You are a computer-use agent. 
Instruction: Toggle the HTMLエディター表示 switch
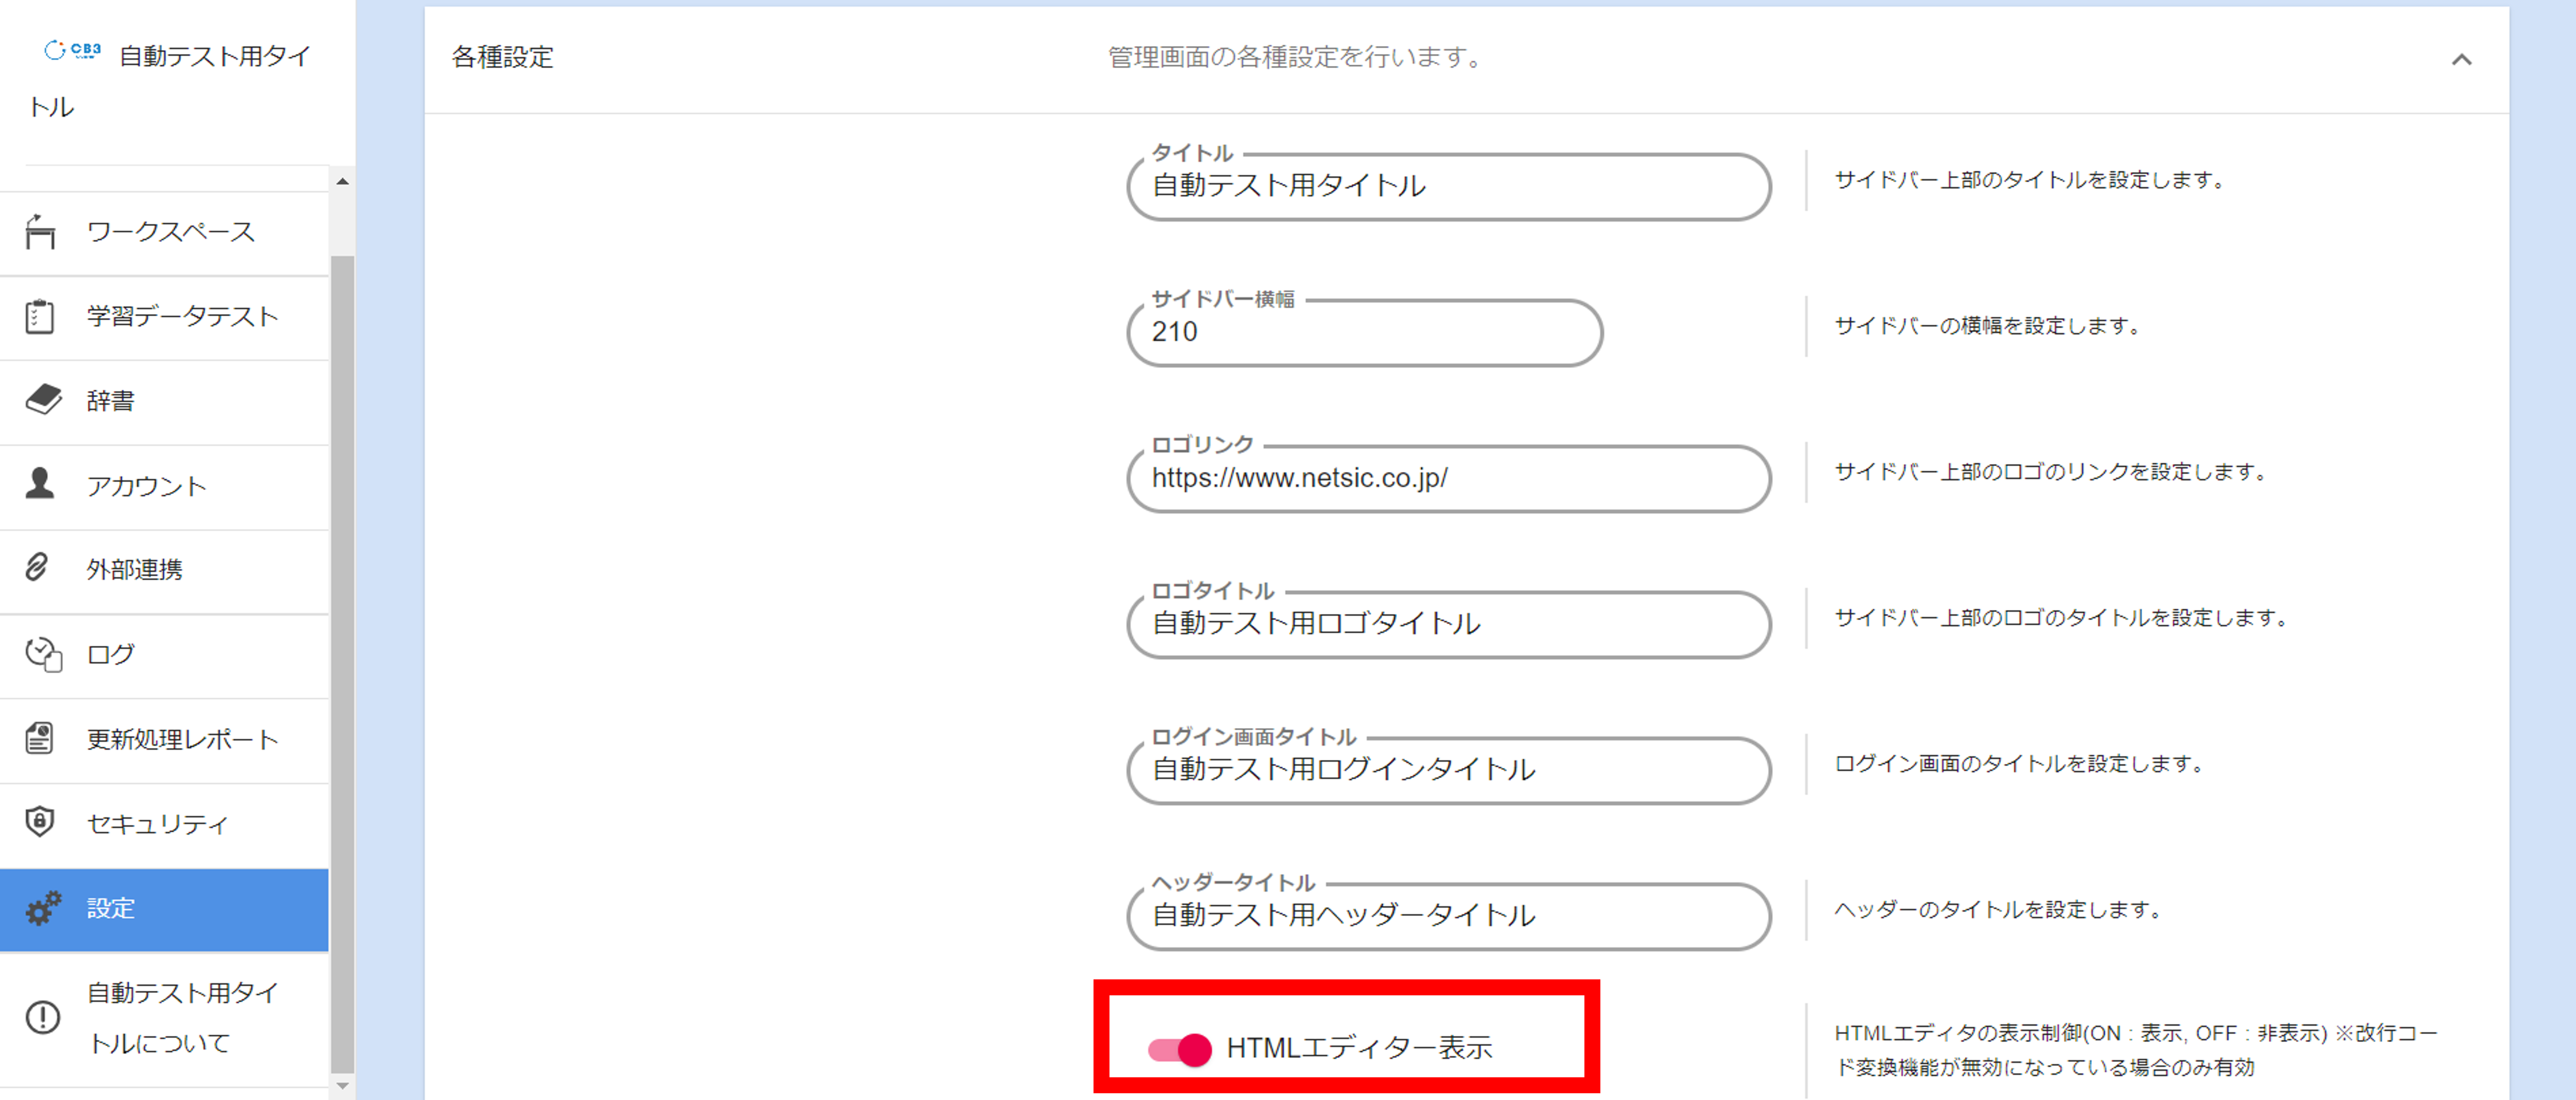[1180, 1049]
